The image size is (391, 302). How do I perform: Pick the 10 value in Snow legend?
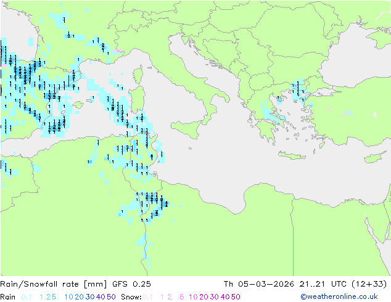tap(193, 297)
